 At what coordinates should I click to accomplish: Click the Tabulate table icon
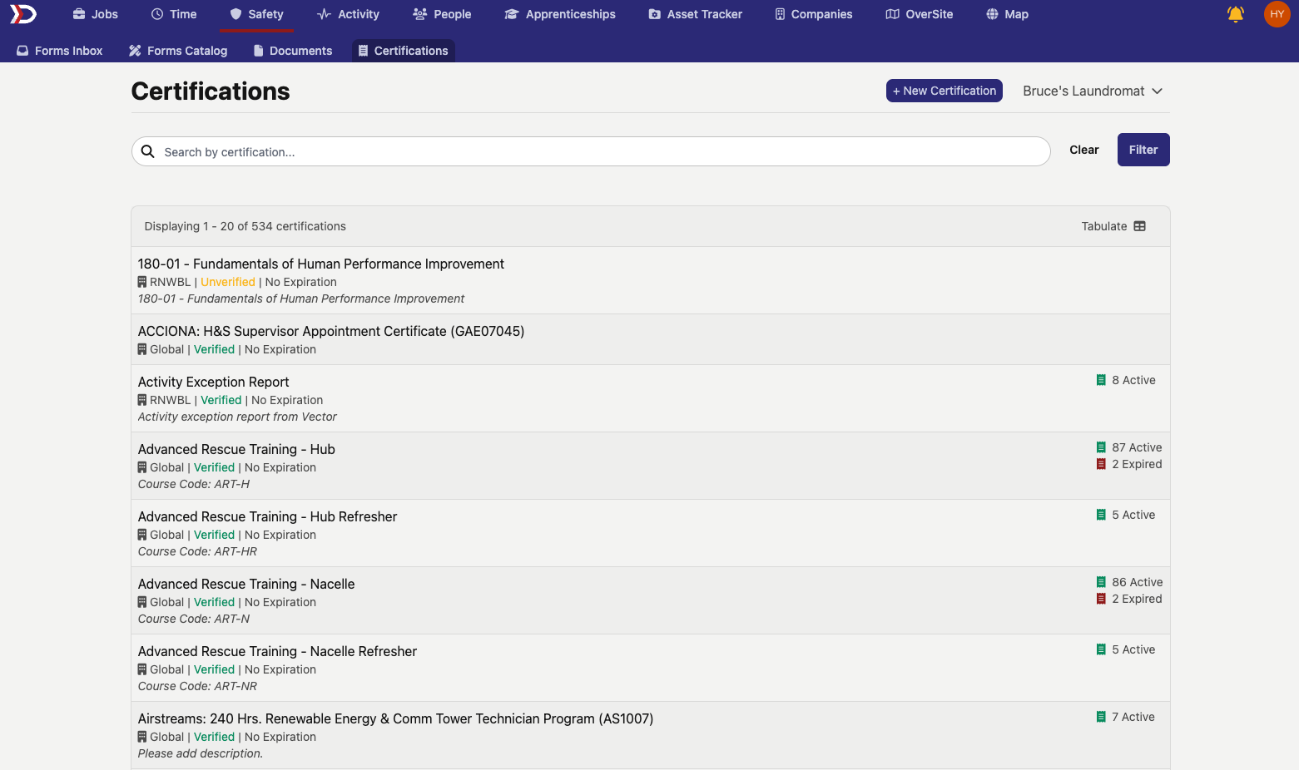coord(1140,226)
